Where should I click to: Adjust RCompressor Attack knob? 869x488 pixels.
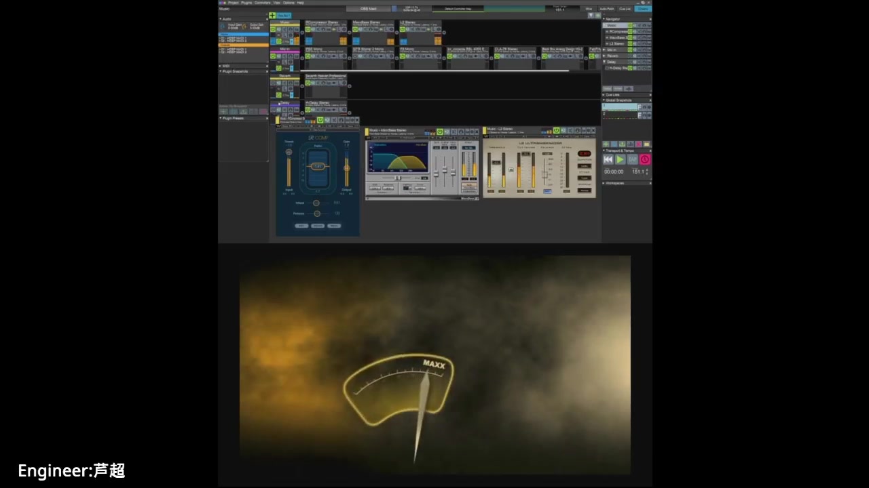pos(316,203)
